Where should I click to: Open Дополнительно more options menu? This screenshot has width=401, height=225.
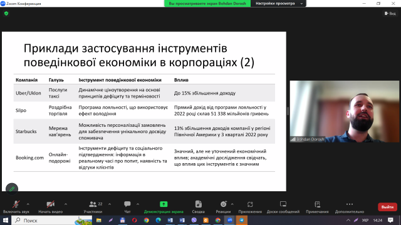tap(350, 207)
